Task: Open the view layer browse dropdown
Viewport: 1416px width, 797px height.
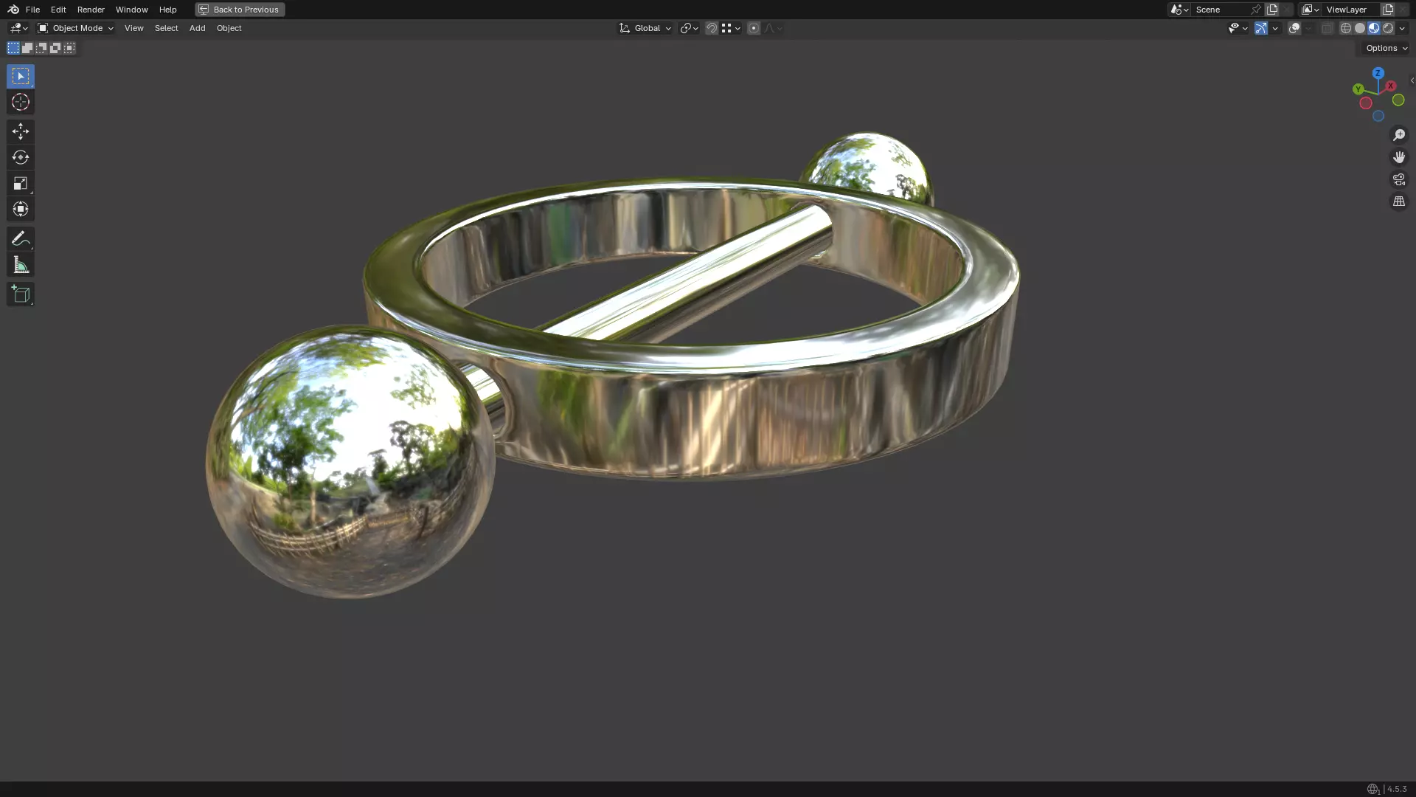Action: (x=1311, y=10)
